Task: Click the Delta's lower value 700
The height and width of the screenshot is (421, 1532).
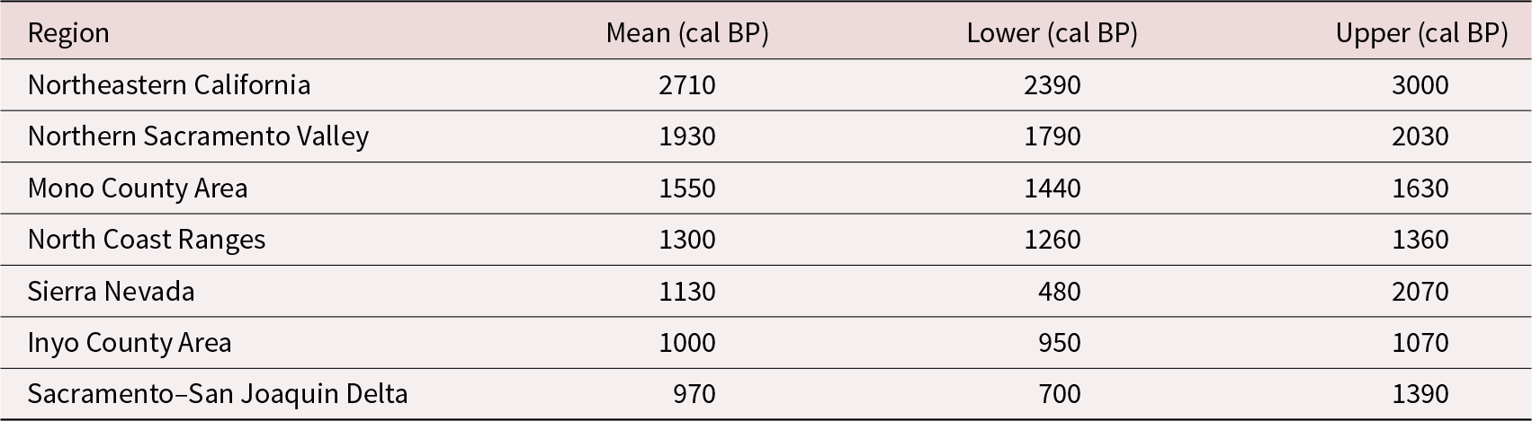Action: 1059,394
